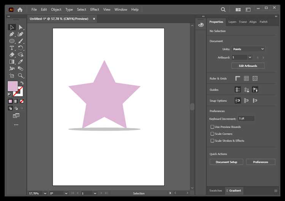Choose the Type tool
This screenshot has width=285, height=201.
coord(12,48)
